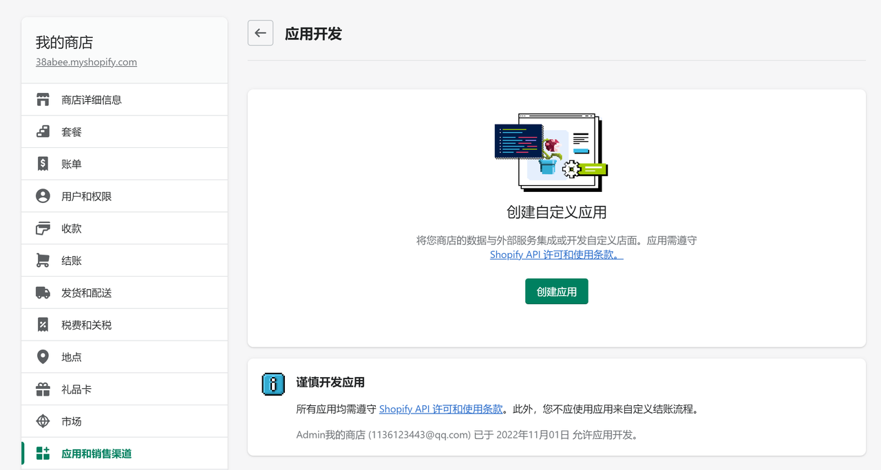881x470 pixels.
Task: Open the 套餐 settings page
Action: point(125,131)
